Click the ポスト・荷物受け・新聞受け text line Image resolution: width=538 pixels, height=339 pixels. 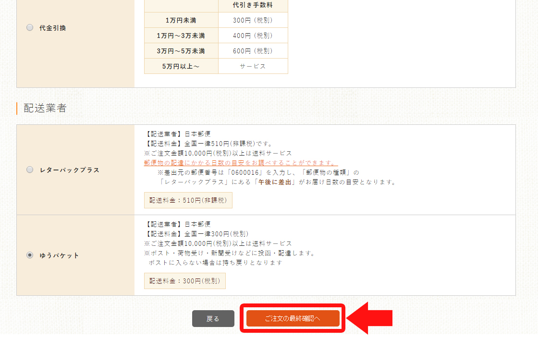coord(230,253)
